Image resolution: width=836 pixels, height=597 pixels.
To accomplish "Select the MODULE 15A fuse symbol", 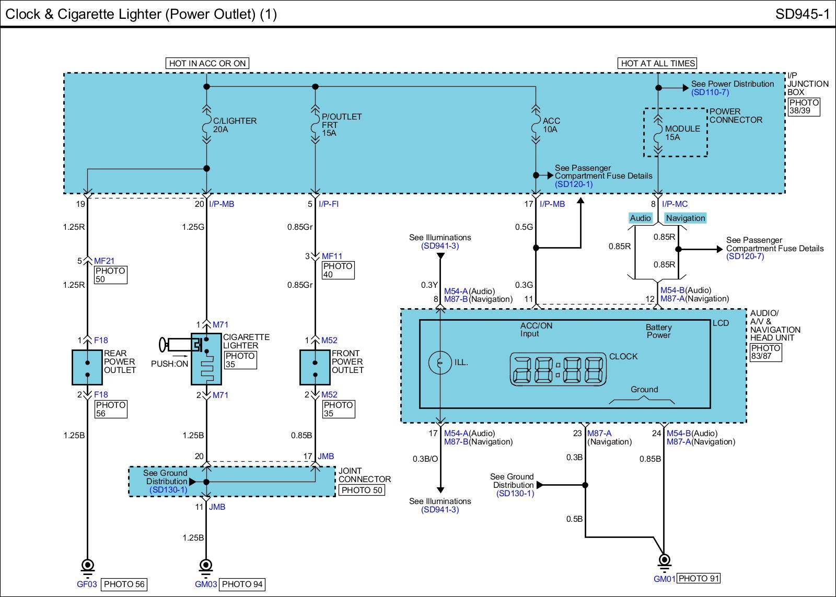I will pyautogui.click(x=658, y=133).
